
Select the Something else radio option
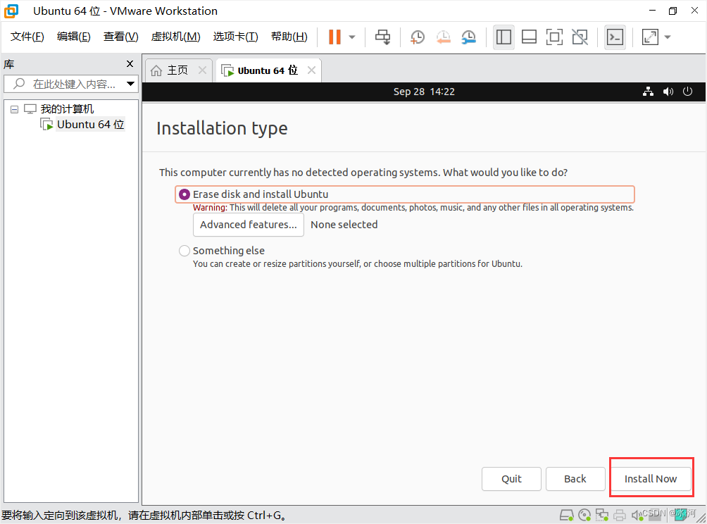click(x=184, y=251)
